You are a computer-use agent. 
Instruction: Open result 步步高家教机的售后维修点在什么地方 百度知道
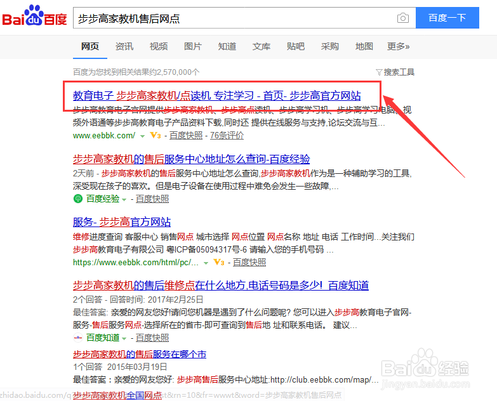[221, 286]
